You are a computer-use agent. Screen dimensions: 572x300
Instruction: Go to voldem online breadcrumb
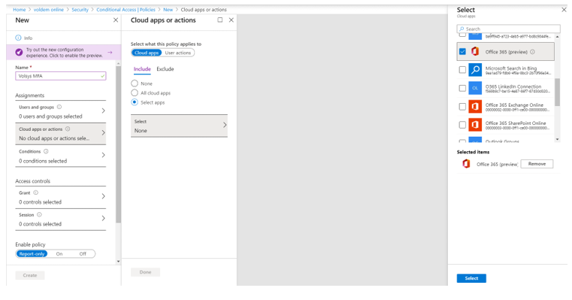point(49,10)
